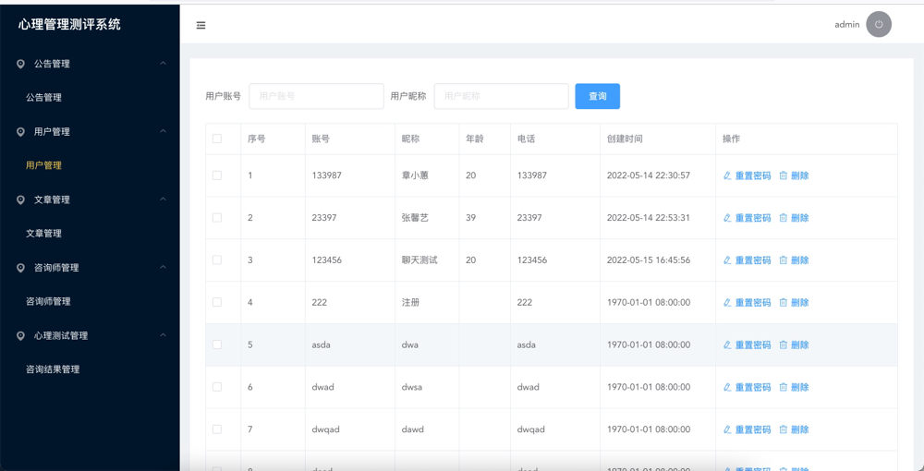
Task: Click the pencil icon in the dawd row
Action: 727,429
